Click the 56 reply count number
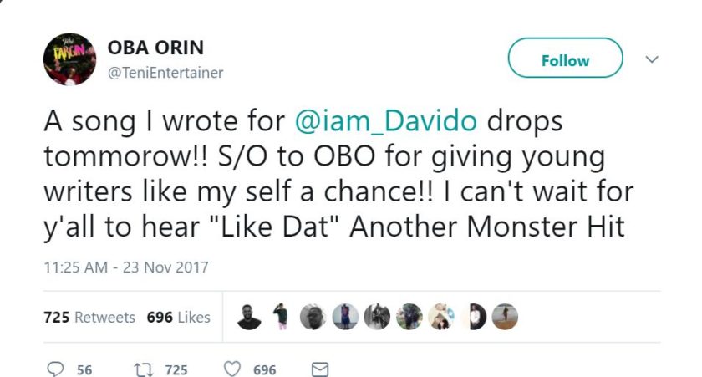This screenshot has height=377, width=702. 84,369
